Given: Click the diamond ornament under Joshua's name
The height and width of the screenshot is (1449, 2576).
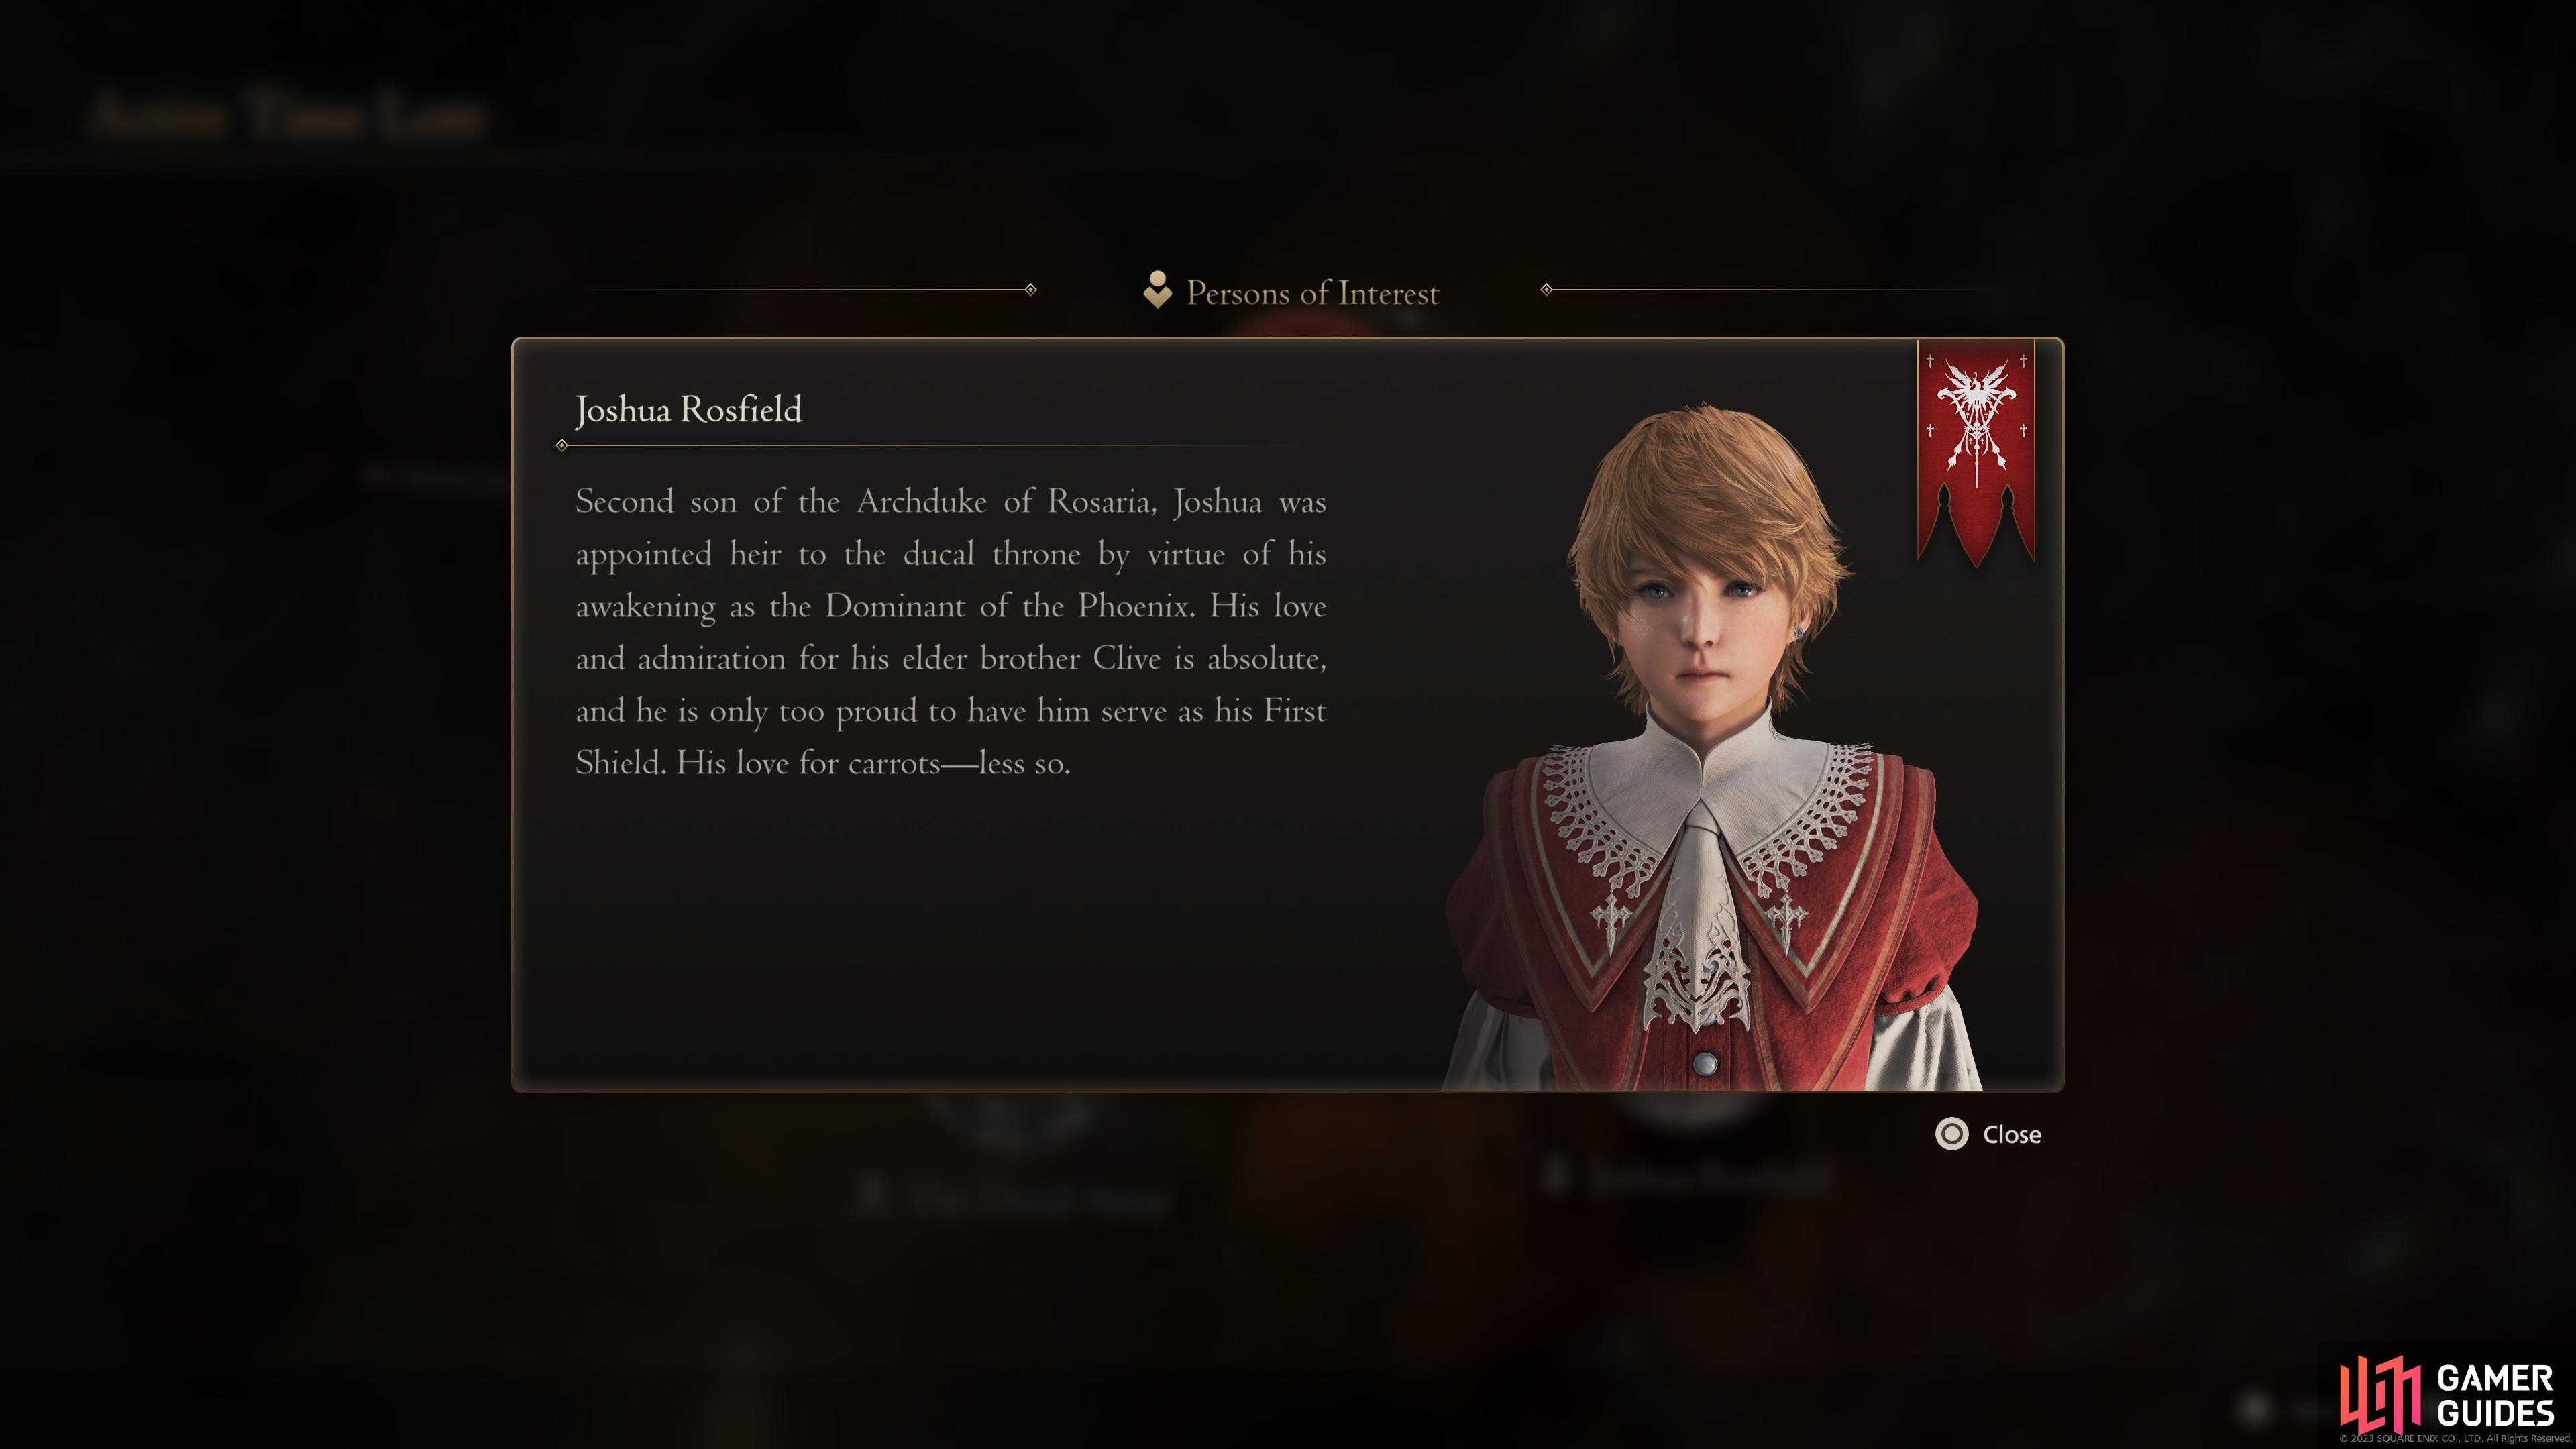Looking at the screenshot, I should tap(562, 445).
